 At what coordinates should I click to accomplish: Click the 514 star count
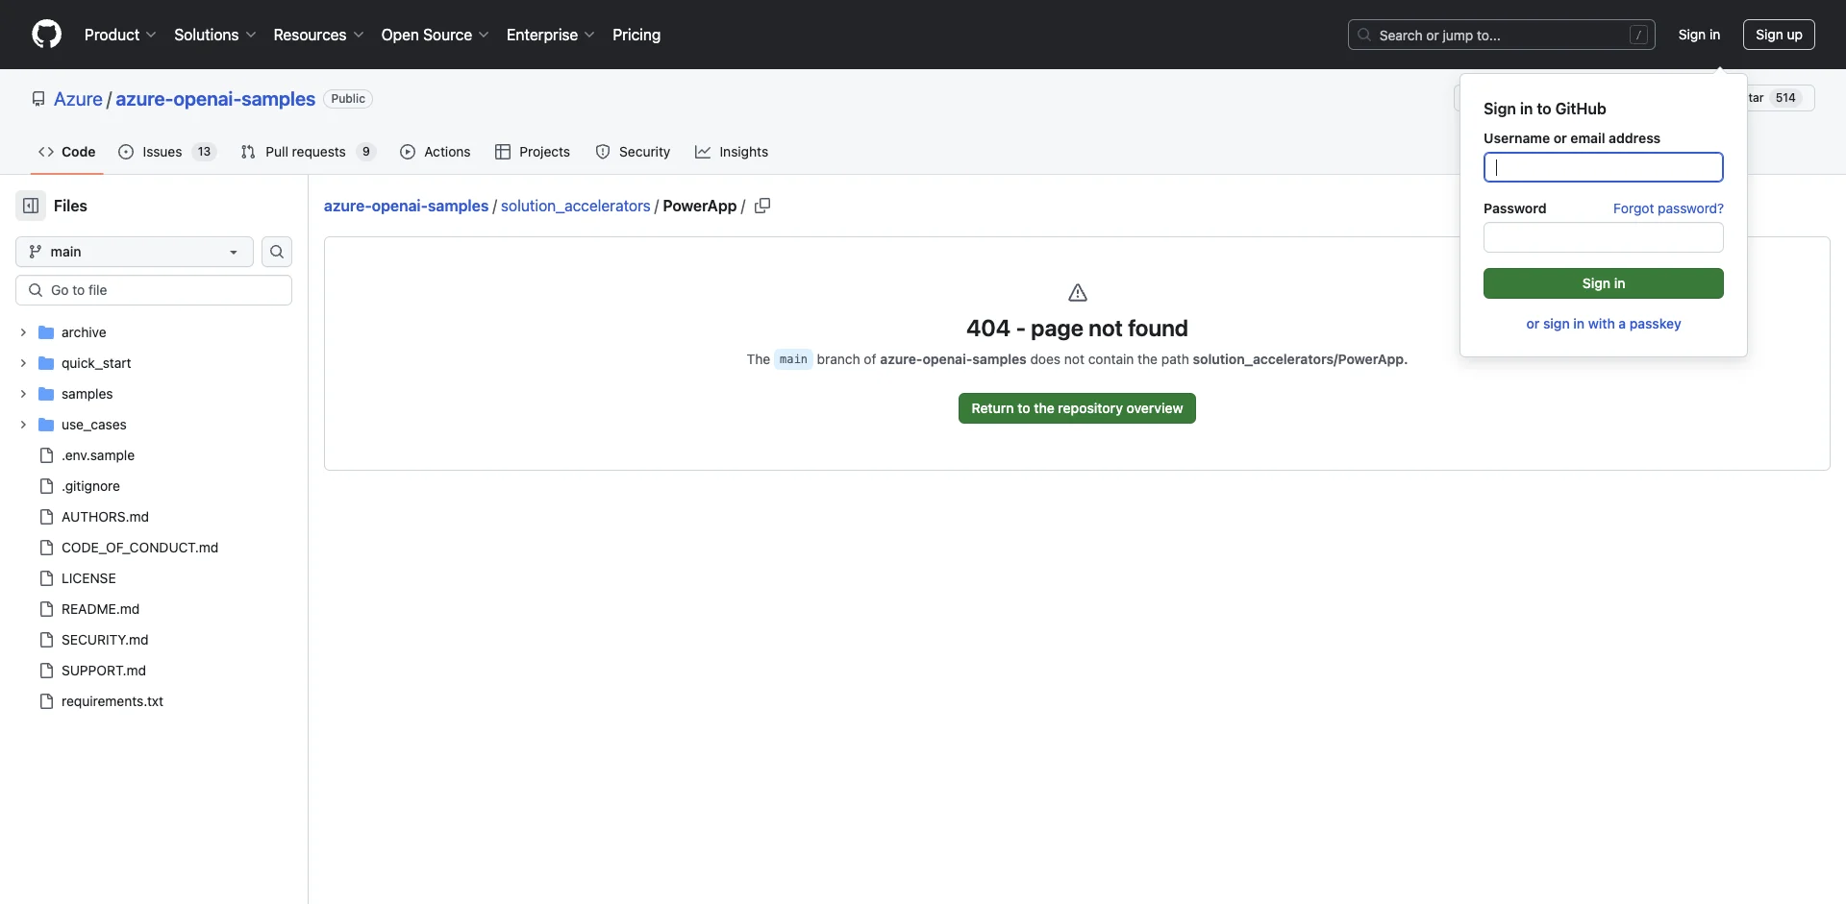(1785, 98)
